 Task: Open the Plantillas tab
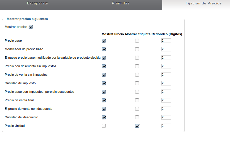pyautogui.click(x=120, y=3)
